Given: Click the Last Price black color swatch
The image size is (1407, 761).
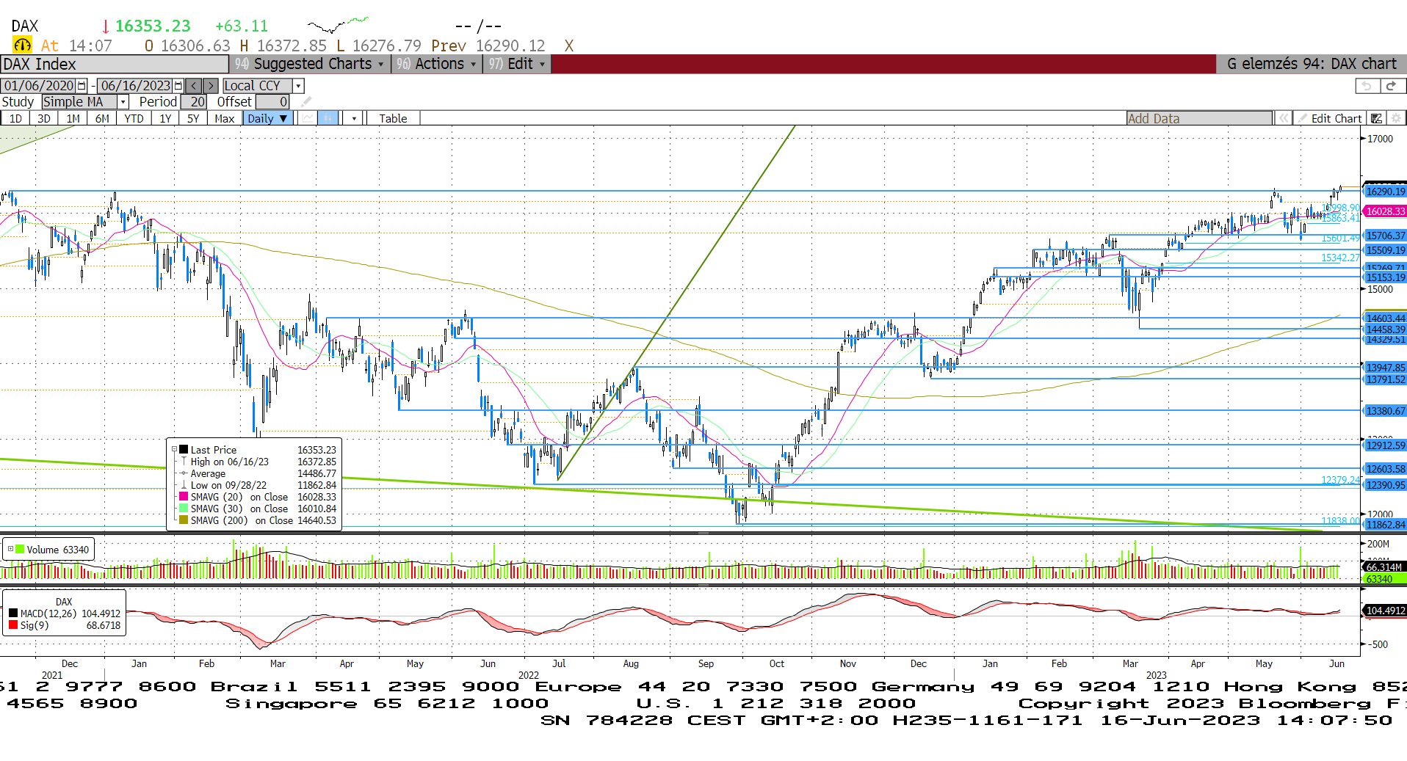Looking at the screenshot, I should (184, 450).
